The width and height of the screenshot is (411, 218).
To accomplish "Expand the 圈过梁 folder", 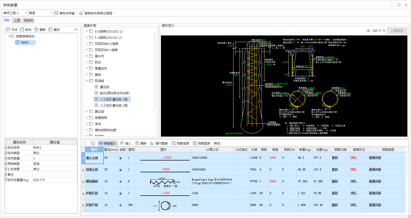I will click(87, 111).
